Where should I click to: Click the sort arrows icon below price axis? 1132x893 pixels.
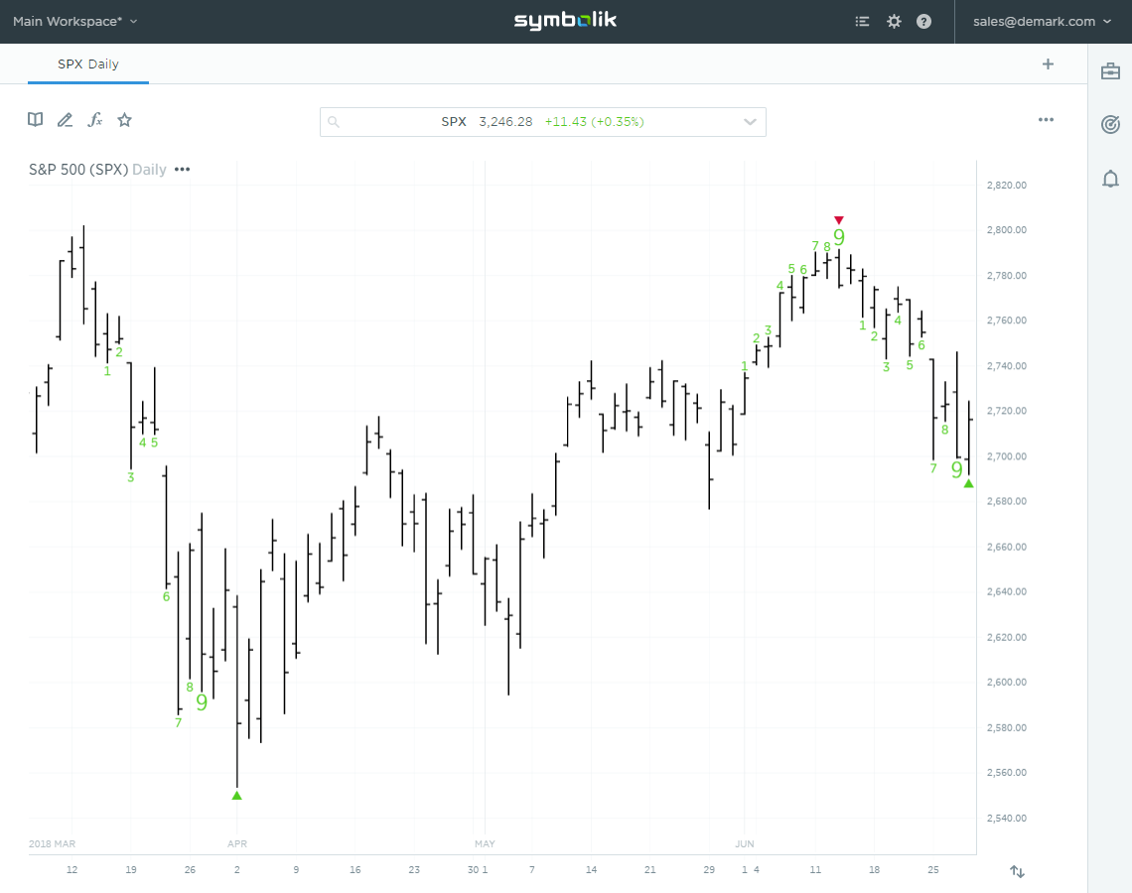[1017, 871]
